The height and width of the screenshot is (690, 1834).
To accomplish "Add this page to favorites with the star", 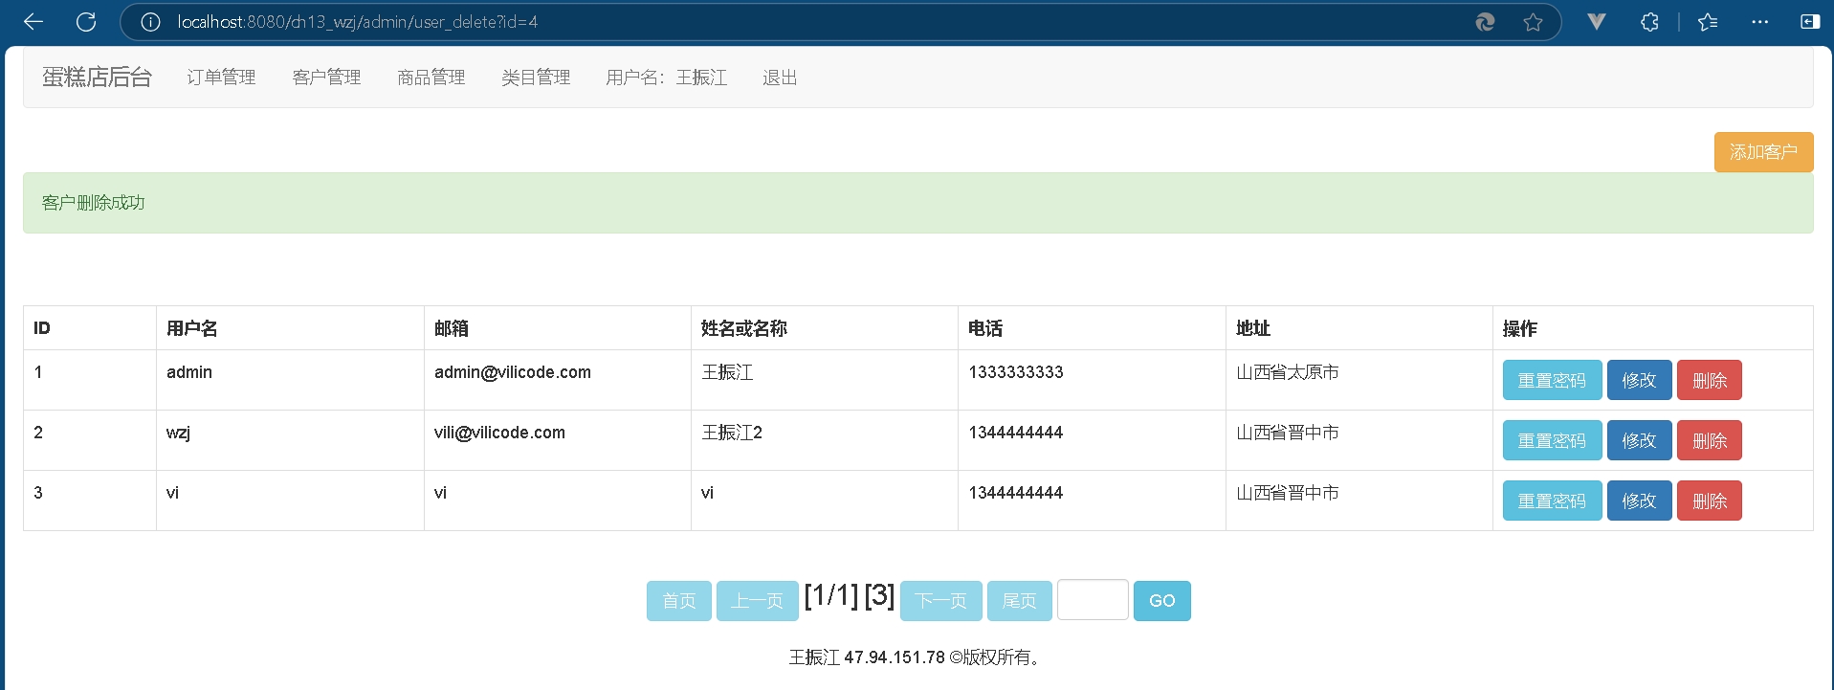I will pos(1533,22).
